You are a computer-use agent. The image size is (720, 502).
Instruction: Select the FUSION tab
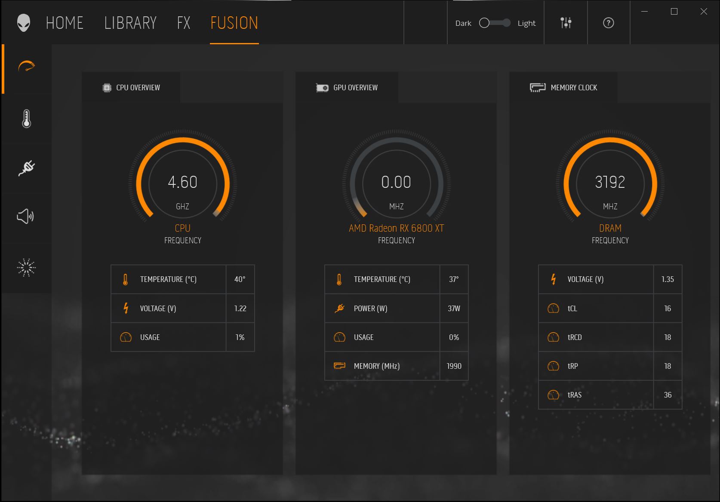[x=234, y=23]
